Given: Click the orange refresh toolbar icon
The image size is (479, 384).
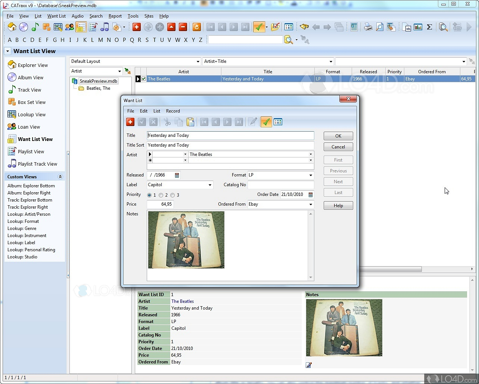Looking at the screenshot, I should click(197, 27).
